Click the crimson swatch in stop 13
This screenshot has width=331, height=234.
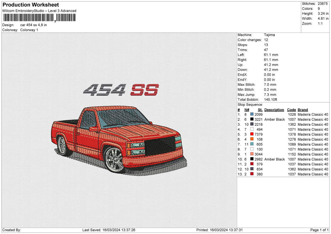252,174
